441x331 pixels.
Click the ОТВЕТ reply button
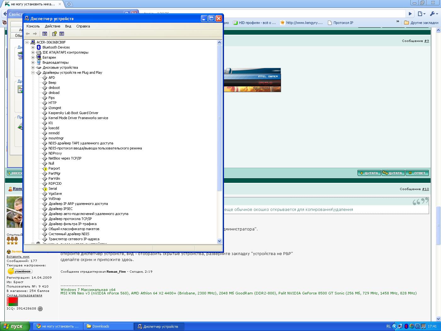tap(417, 173)
